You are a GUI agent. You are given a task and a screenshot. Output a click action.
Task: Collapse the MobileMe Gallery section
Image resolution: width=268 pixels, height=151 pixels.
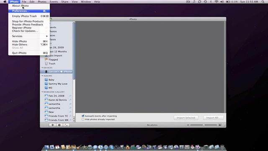click(x=42, y=92)
